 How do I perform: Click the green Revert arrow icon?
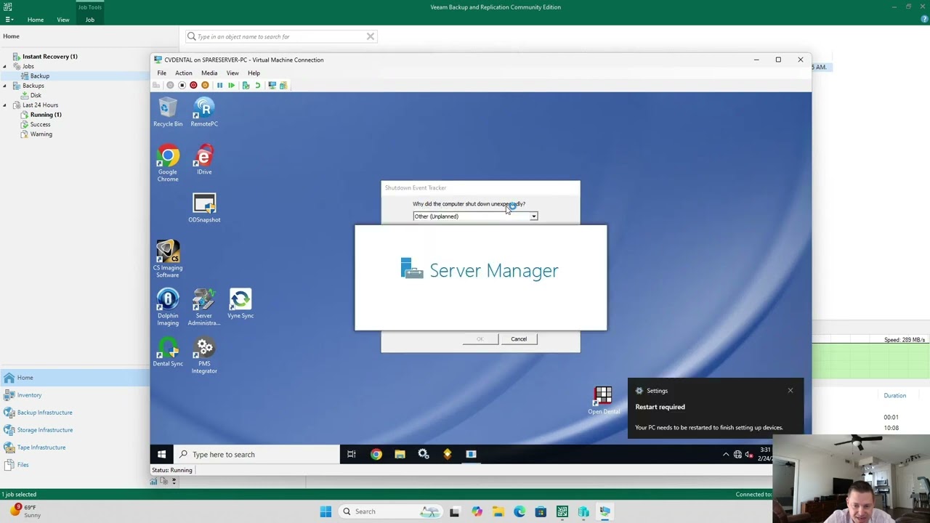[257, 85]
